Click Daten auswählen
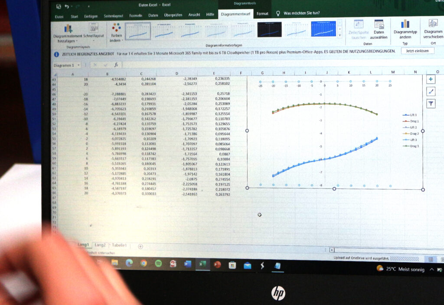444x305 pixels. (379, 29)
